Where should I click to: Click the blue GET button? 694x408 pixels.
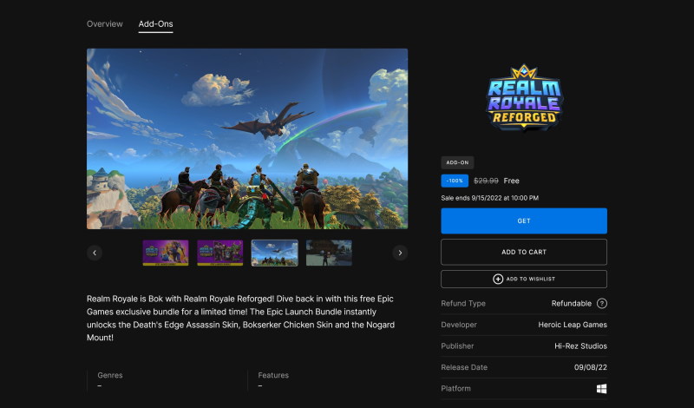[x=524, y=220]
